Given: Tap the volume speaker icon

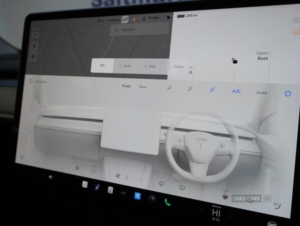Looking at the screenshot, I should pyautogui.click(x=51, y=177).
